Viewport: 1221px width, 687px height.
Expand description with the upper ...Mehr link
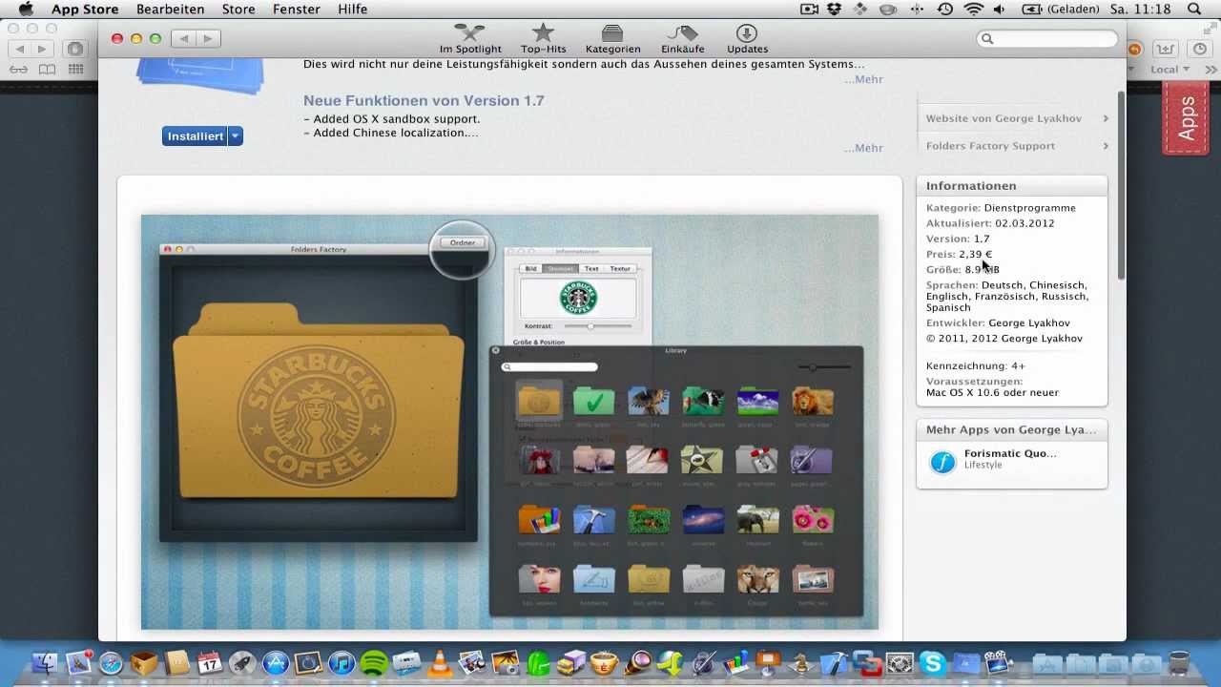[863, 79]
